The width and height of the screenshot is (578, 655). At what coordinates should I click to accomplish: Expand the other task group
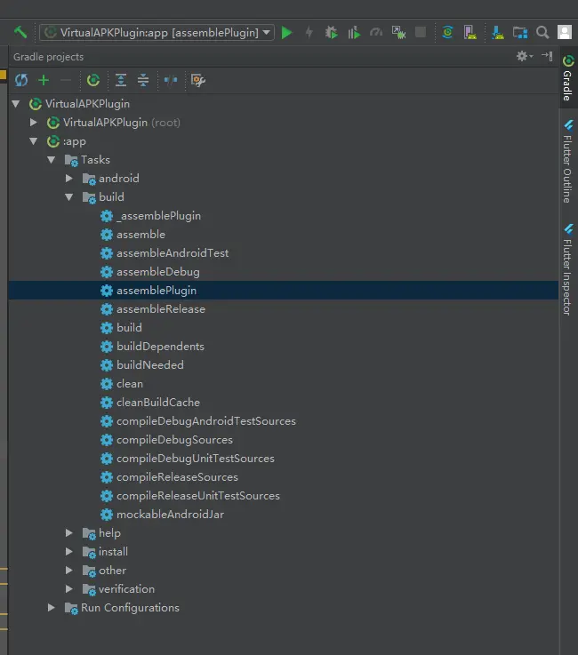coord(69,571)
